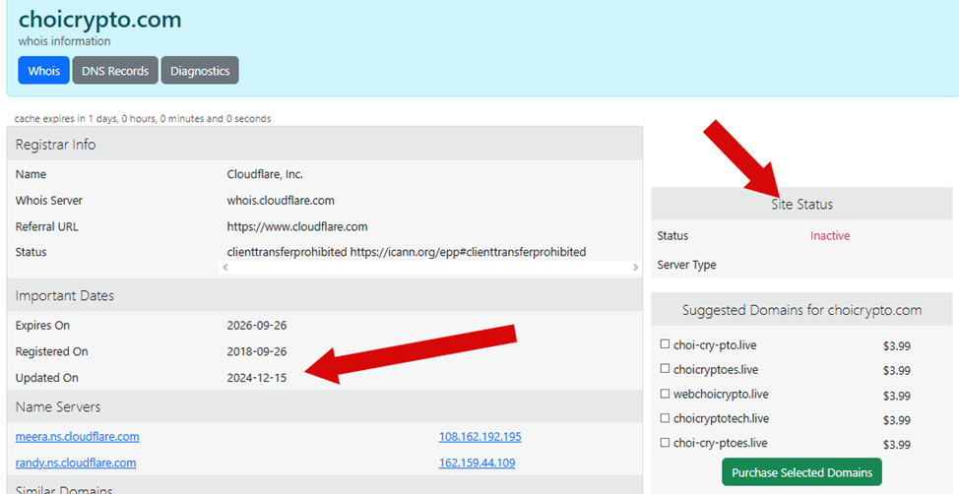
Task: Switch to the DNS Records tab
Action: 115,70
